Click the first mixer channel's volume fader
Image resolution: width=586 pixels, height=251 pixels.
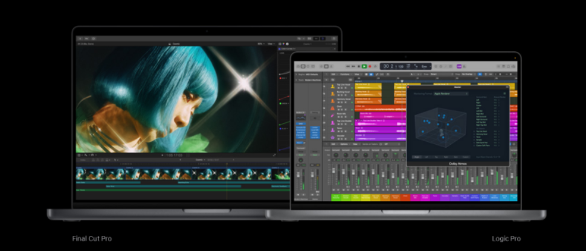(x=333, y=170)
